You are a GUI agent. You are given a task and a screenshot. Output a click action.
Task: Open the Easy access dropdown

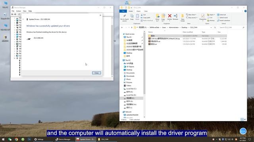click(192, 17)
